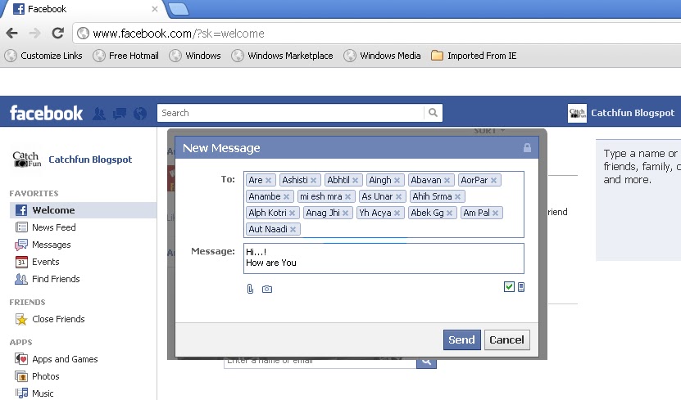Remove recipient Abhtil
Screen dimensions: 681x400
pyautogui.click(x=356, y=180)
